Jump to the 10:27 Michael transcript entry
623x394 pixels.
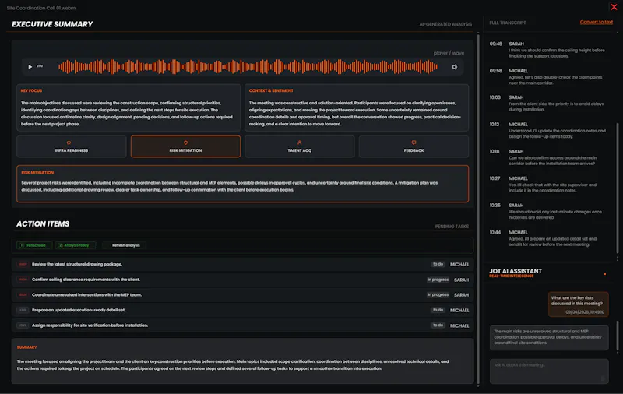(x=548, y=185)
